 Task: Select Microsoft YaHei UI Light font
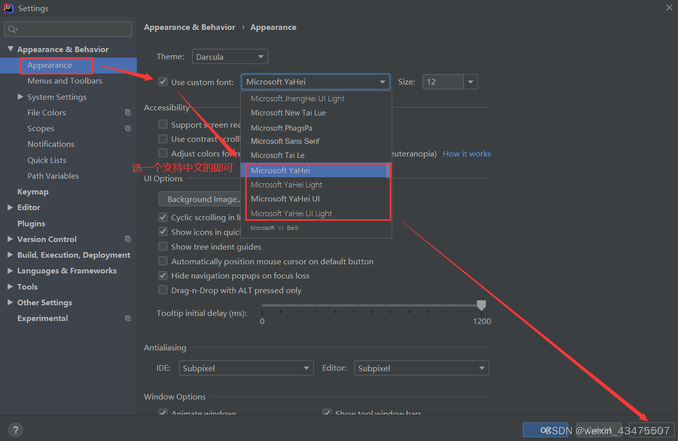tap(313, 214)
